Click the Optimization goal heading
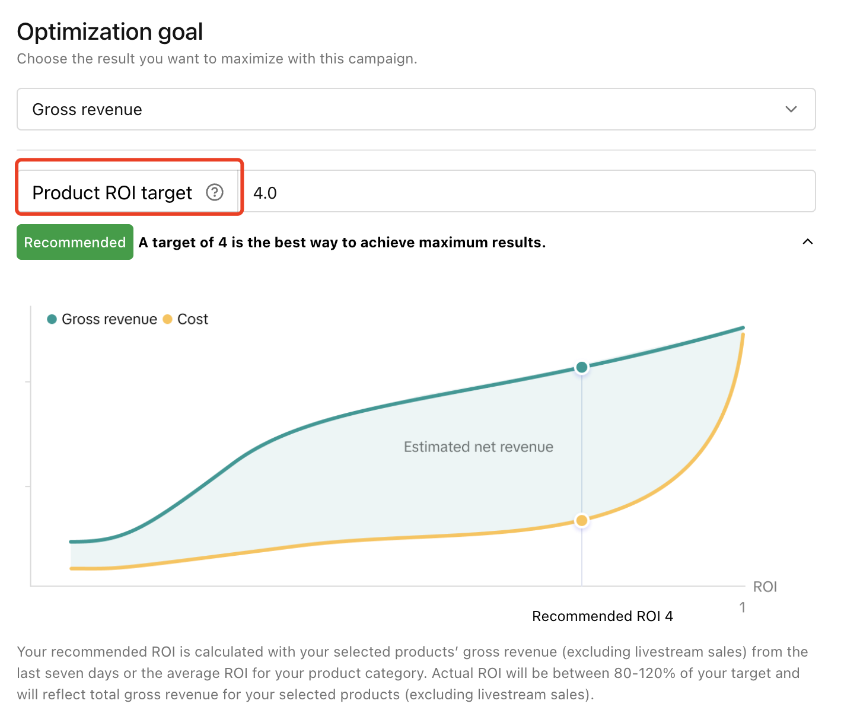841x726 pixels. click(110, 32)
